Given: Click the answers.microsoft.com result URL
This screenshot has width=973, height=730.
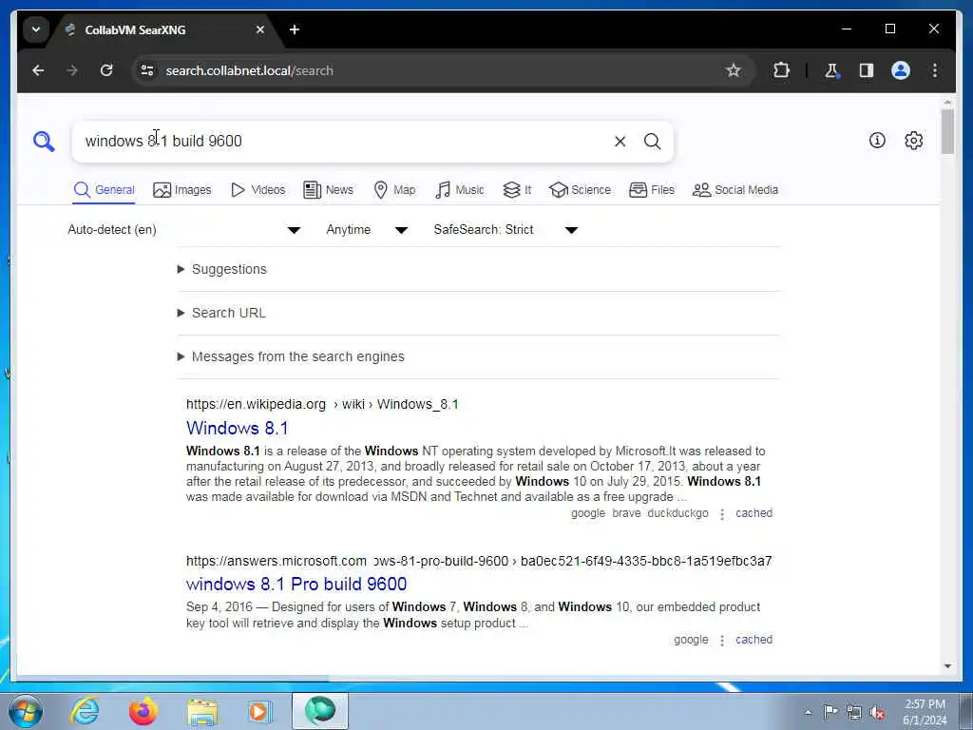Looking at the screenshot, I should pos(479,561).
